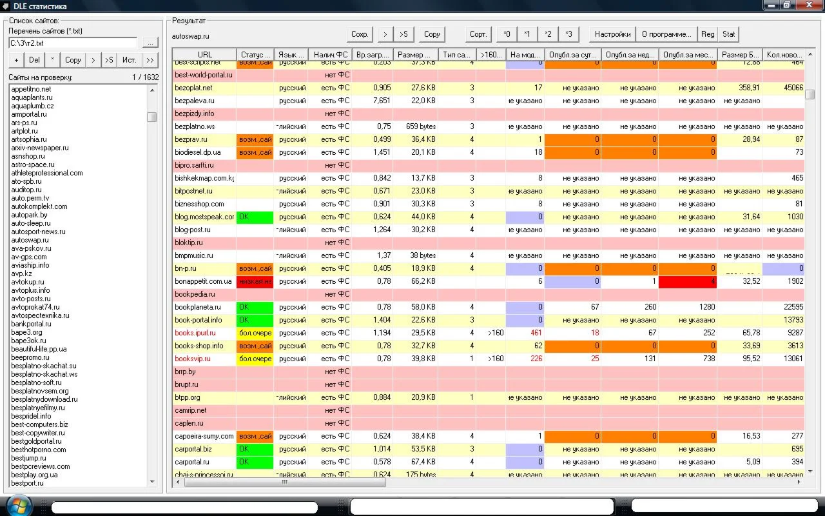
Task: Click the '*1' button
Action: [x=527, y=34]
